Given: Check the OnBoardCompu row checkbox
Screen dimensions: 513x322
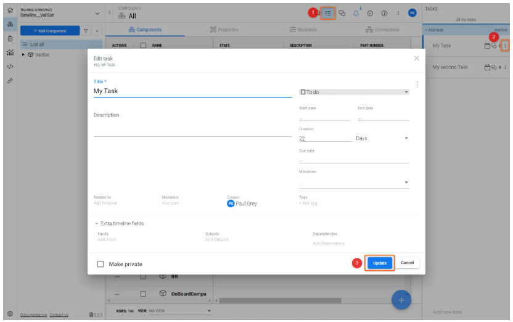Looking at the screenshot, I should [143, 294].
